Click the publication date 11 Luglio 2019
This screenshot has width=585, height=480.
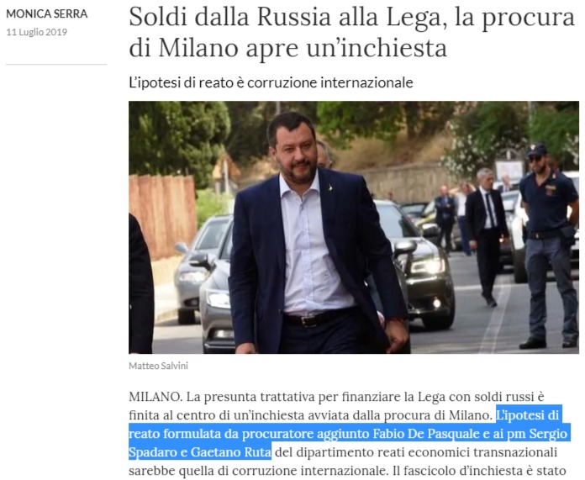(37, 32)
